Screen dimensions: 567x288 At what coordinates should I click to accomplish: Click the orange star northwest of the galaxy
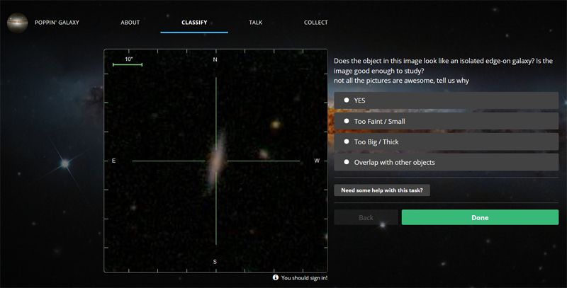tap(275, 125)
